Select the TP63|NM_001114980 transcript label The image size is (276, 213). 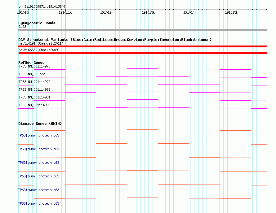coord(34,105)
